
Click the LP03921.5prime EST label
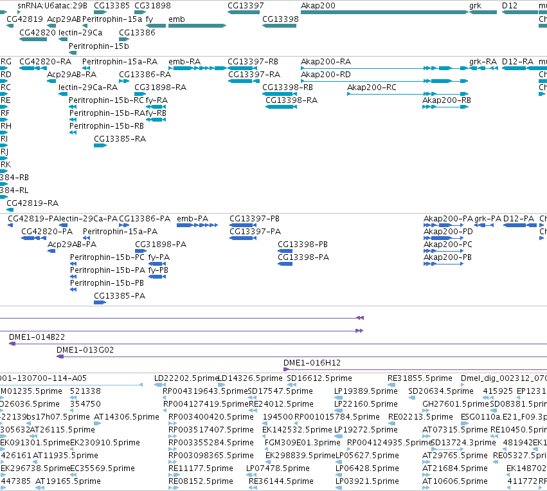[x=367, y=481]
